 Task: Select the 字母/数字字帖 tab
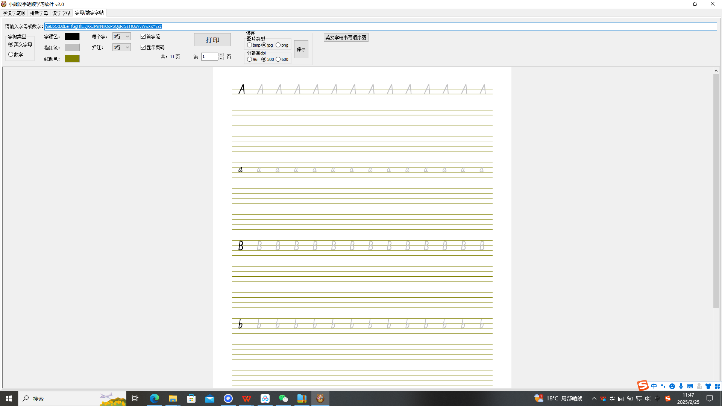[89, 13]
